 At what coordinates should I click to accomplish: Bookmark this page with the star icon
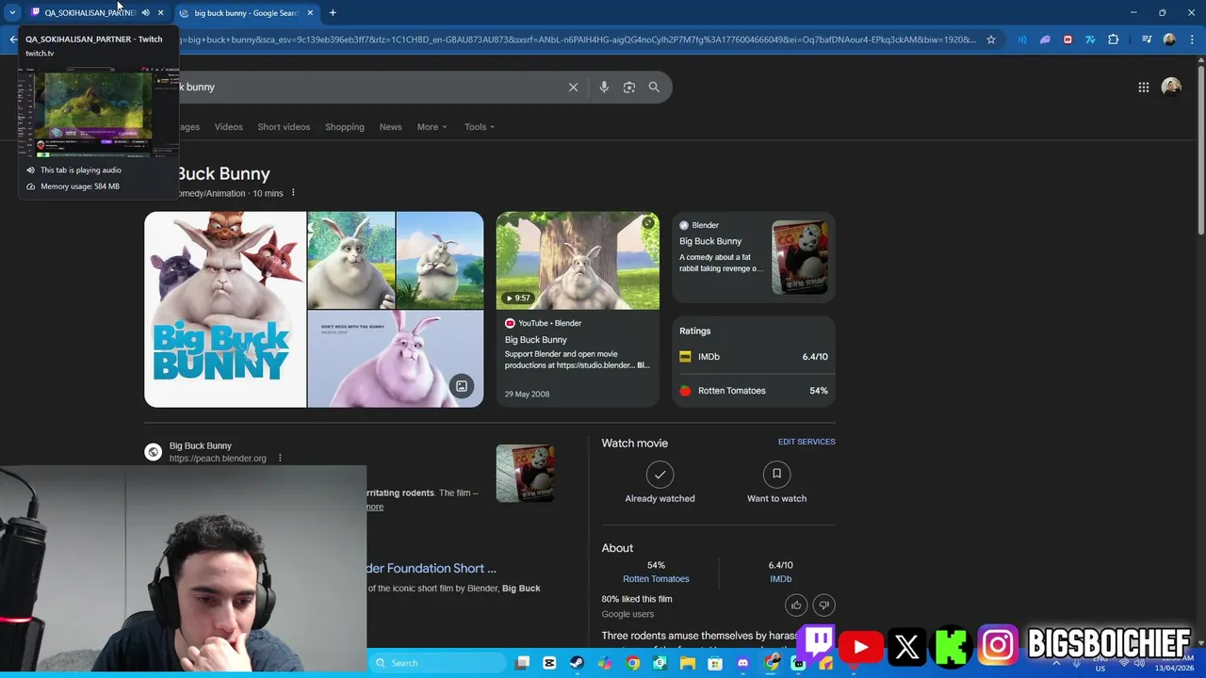(x=991, y=40)
